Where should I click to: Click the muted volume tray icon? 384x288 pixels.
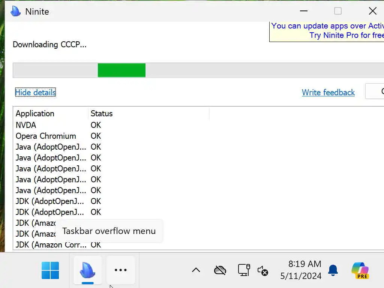coord(263,271)
